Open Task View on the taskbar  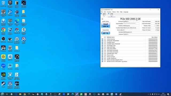pos(7,94)
